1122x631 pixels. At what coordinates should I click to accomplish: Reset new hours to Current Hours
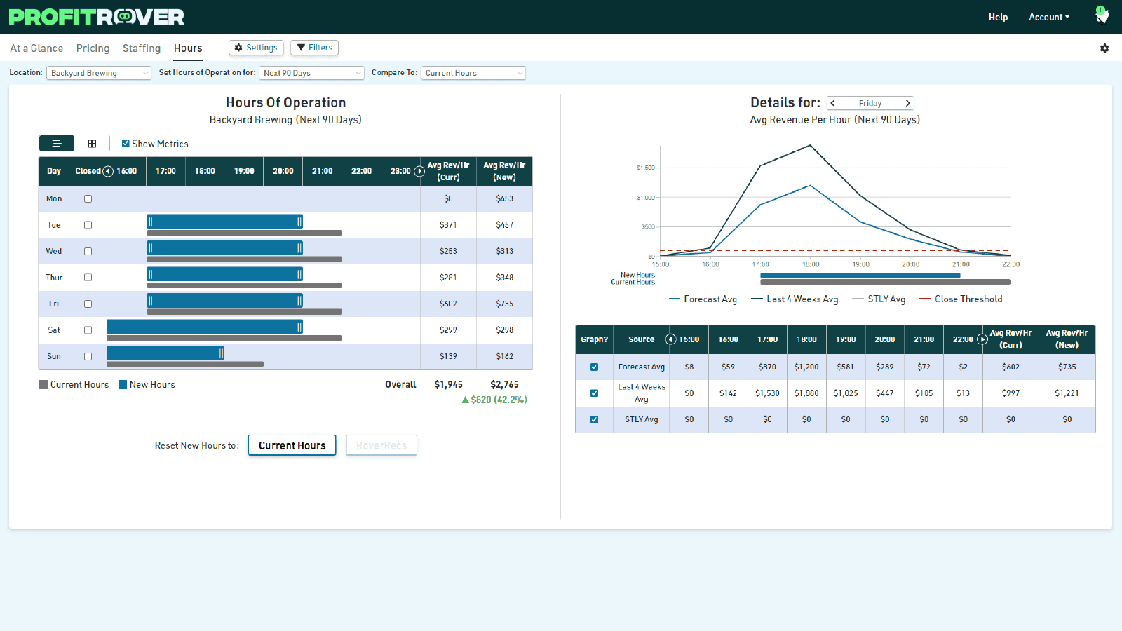tap(292, 445)
